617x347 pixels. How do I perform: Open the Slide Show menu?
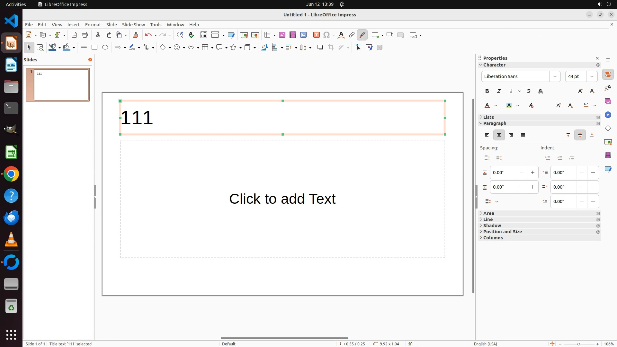(133, 25)
